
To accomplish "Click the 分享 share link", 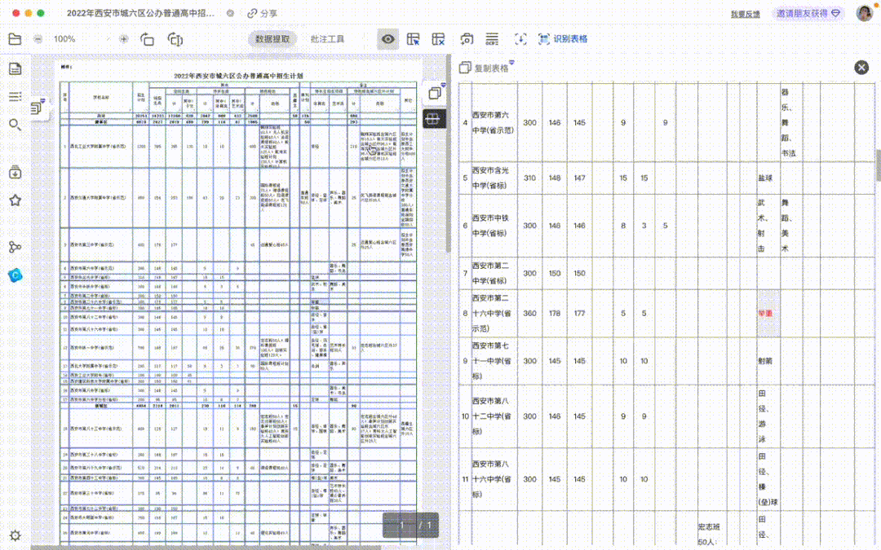I will click(x=263, y=13).
